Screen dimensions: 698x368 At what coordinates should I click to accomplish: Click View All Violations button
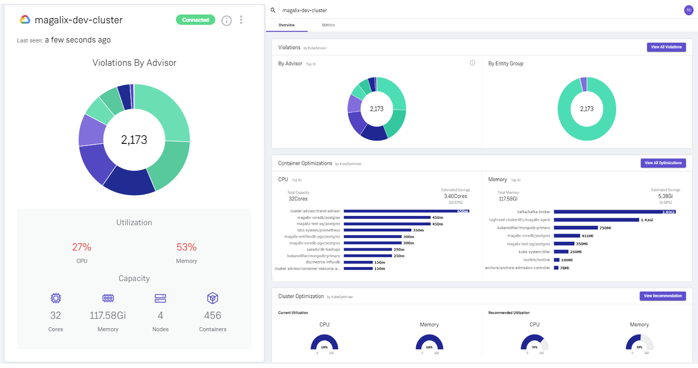click(666, 47)
